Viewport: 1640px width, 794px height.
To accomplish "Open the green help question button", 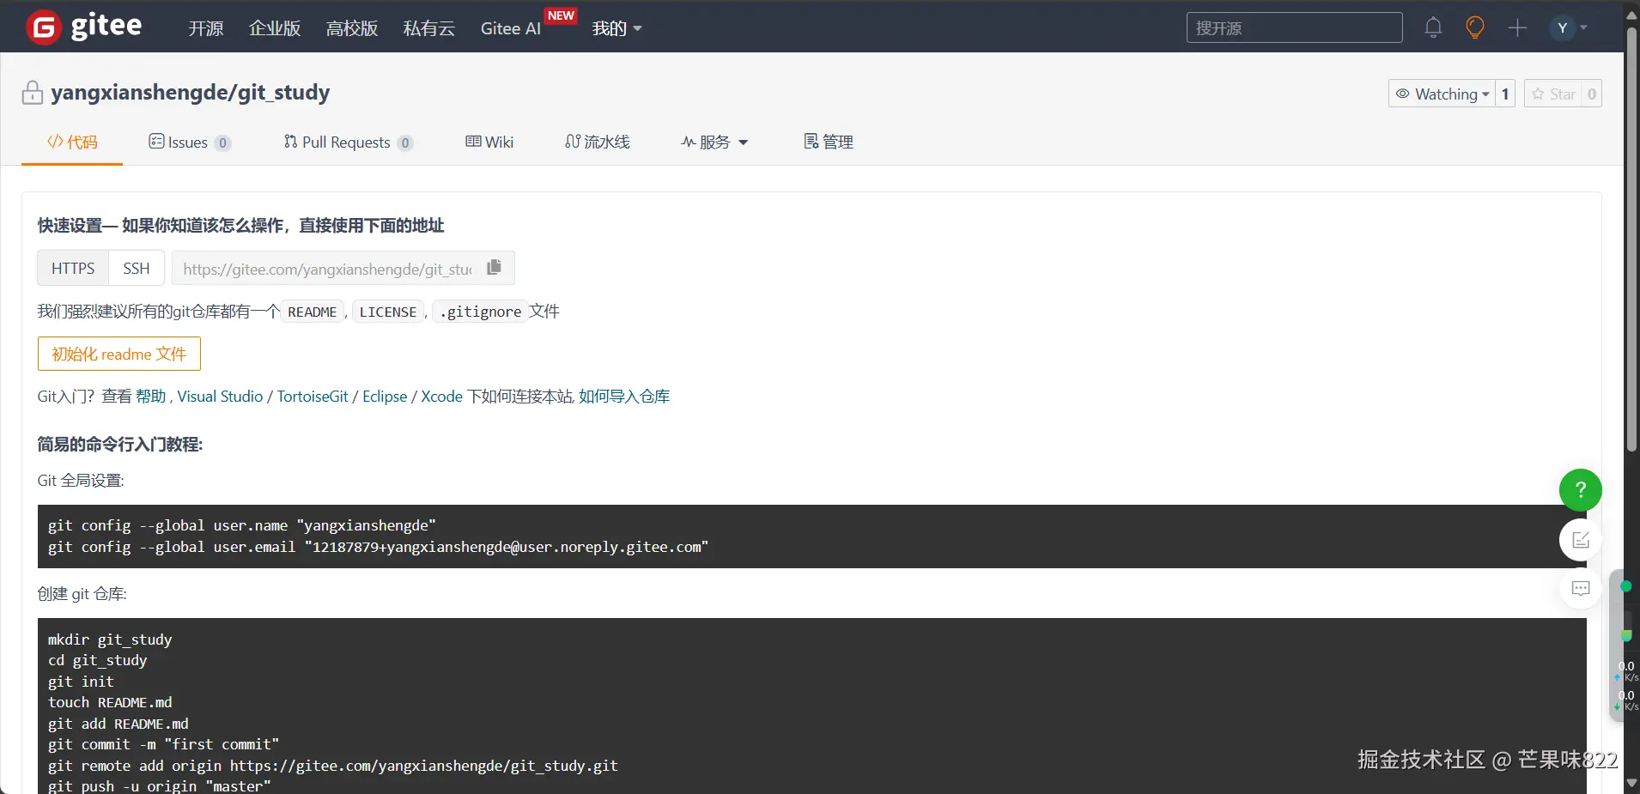I will click(1580, 490).
